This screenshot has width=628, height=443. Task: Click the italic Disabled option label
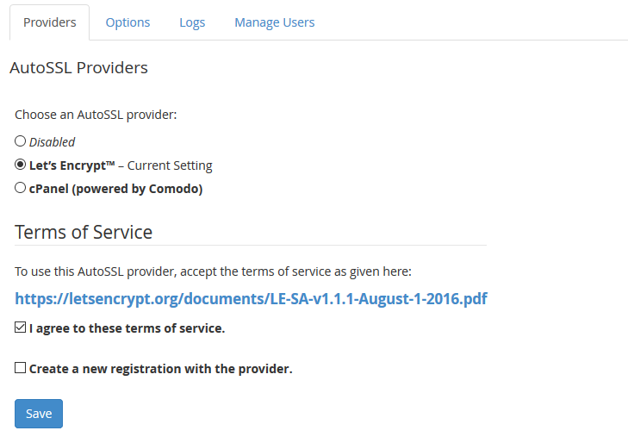[x=53, y=142]
